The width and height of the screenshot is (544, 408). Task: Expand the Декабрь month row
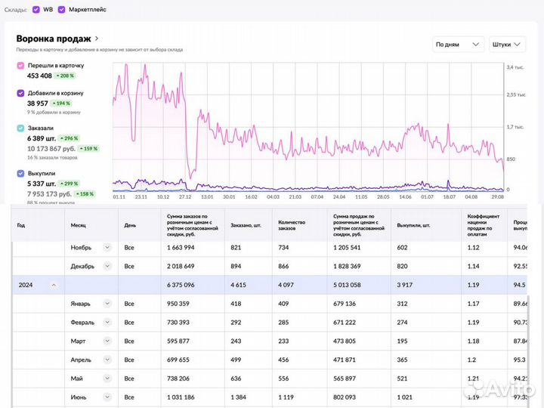click(107, 266)
